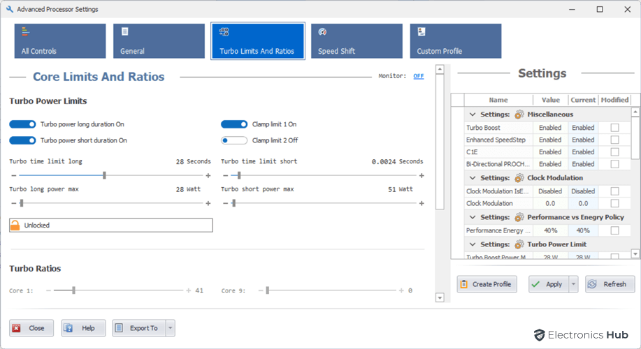Check Modified box for Enhanced SpeedStep
The height and width of the screenshot is (349, 641).
pyautogui.click(x=614, y=140)
